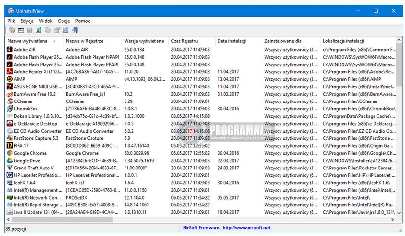Click the FastStone Capture 5.3 icon
Screen dimensions: 405x236
[x=9, y=138]
